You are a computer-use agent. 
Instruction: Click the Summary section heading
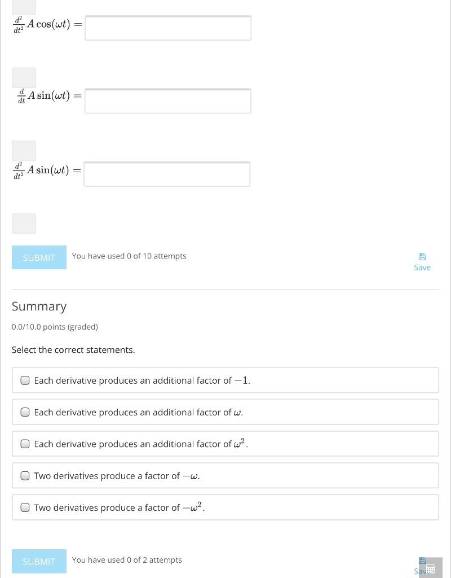[39, 306]
